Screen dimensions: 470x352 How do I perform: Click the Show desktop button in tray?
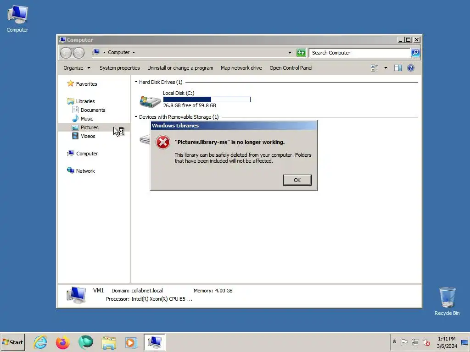click(464, 342)
